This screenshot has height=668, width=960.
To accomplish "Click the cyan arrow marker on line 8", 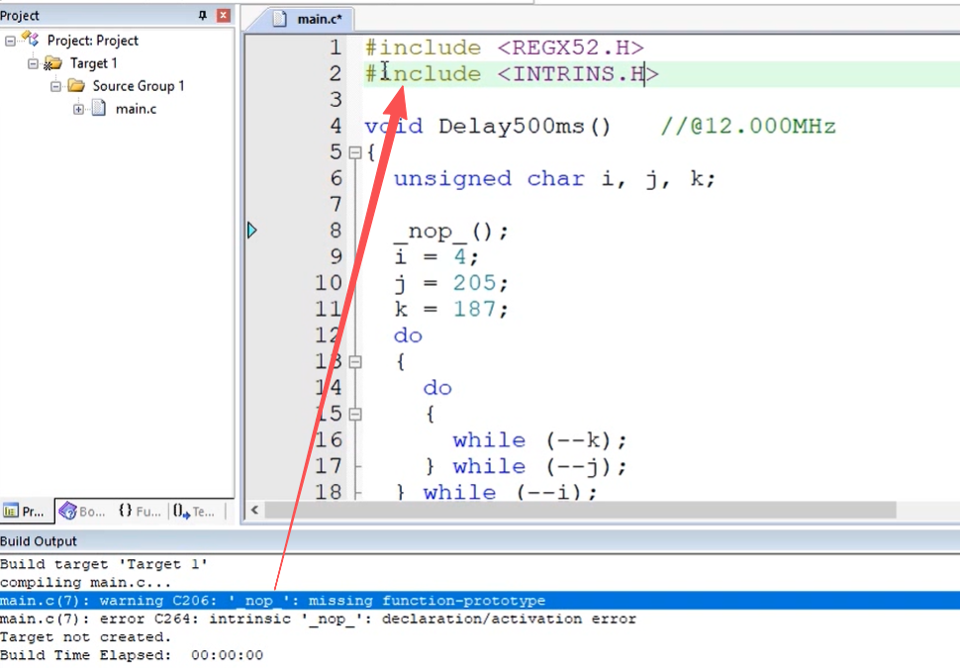I will 251,231.
